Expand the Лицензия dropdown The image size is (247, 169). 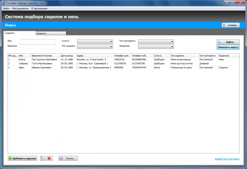coord(156,47)
